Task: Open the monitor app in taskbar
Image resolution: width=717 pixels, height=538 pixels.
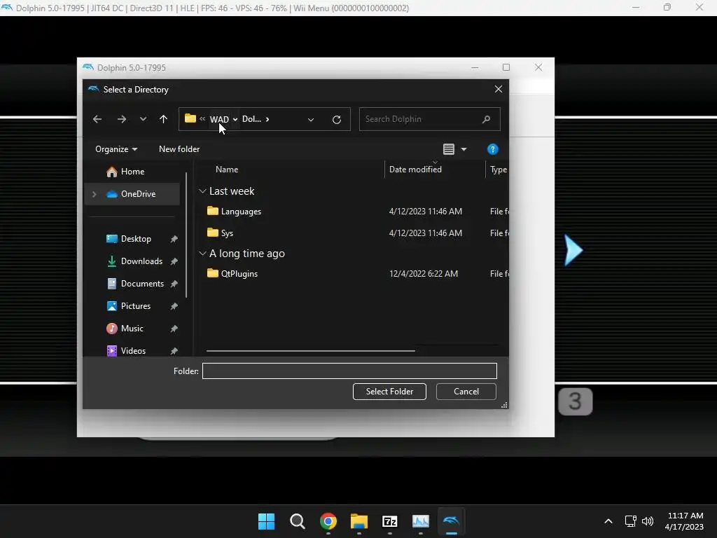Action: (x=421, y=521)
